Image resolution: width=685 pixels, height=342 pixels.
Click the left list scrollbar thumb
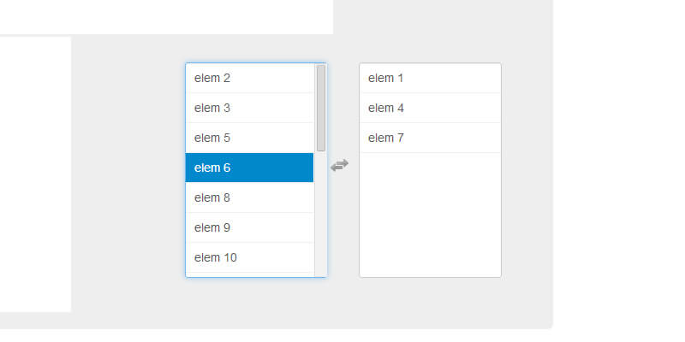click(321, 108)
